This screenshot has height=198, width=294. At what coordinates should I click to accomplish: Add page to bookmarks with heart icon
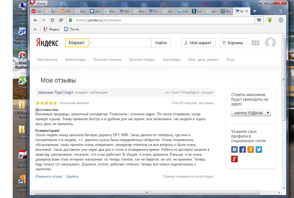[259, 20]
